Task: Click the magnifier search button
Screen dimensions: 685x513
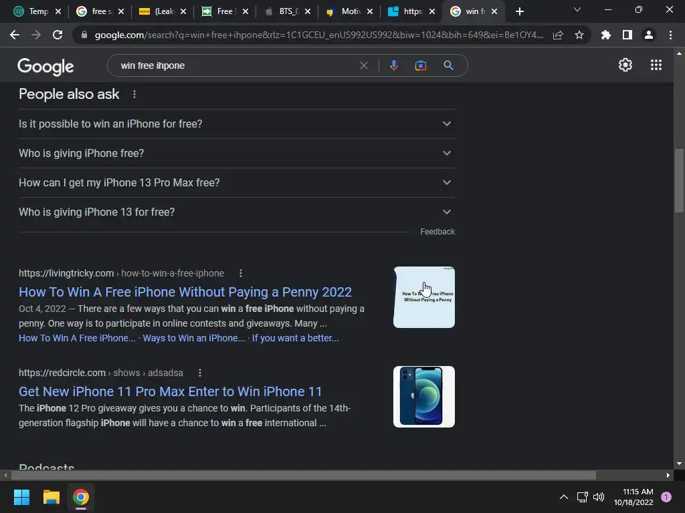Action: 448,65
